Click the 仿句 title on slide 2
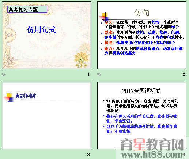 coord(142,12)
